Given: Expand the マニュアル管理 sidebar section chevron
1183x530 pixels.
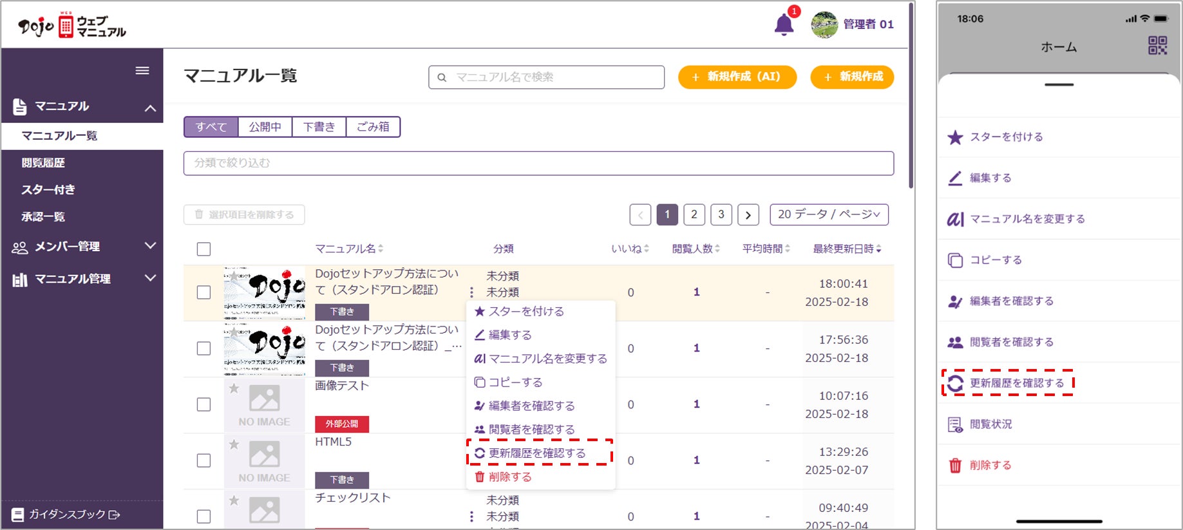Looking at the screenshot, I should pyautogui.click(x=150, y=278).
